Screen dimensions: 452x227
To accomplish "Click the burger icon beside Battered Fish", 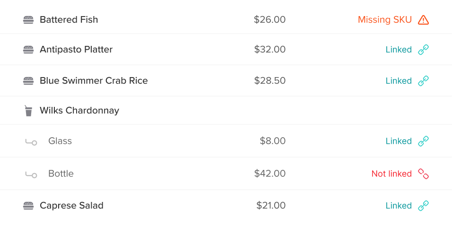I will [28, 20].
